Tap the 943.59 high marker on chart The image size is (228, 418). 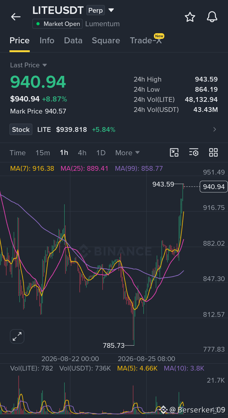tap(163, 184)
